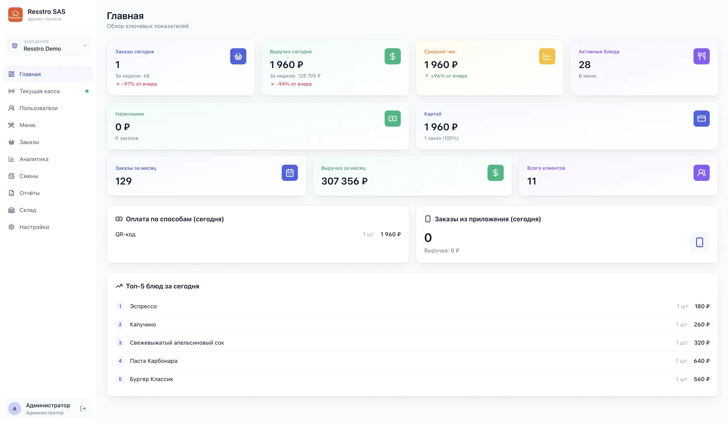This screenshot has height=424, width=728.
Task: Click the calendar icon in Заказы за месяц
Action: pyautogui.click(x=290, y=173)
